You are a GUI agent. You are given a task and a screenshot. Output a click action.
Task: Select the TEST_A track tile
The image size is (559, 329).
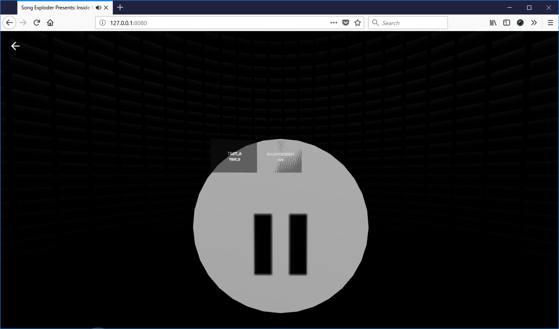pyautogui.click(x=234, y=156)
